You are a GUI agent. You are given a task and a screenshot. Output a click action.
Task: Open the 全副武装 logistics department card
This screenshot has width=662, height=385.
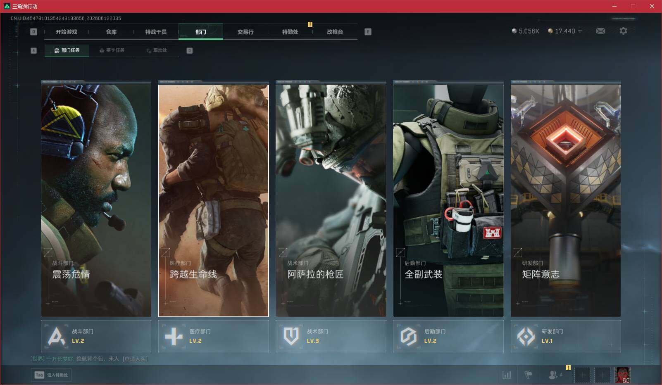(448, 200)
